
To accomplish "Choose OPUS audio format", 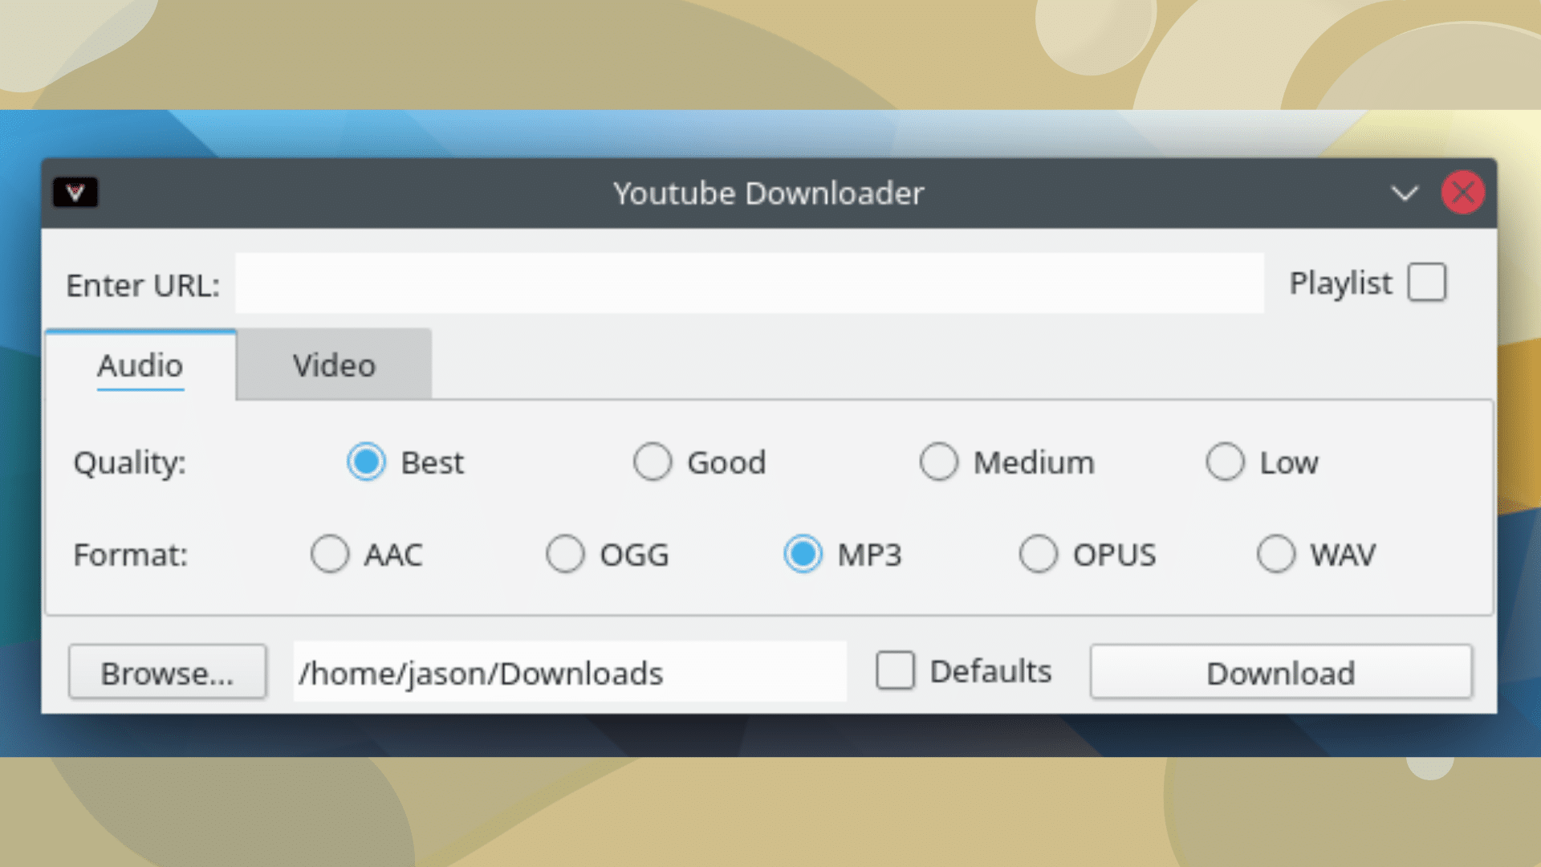I will (1039, 554).
